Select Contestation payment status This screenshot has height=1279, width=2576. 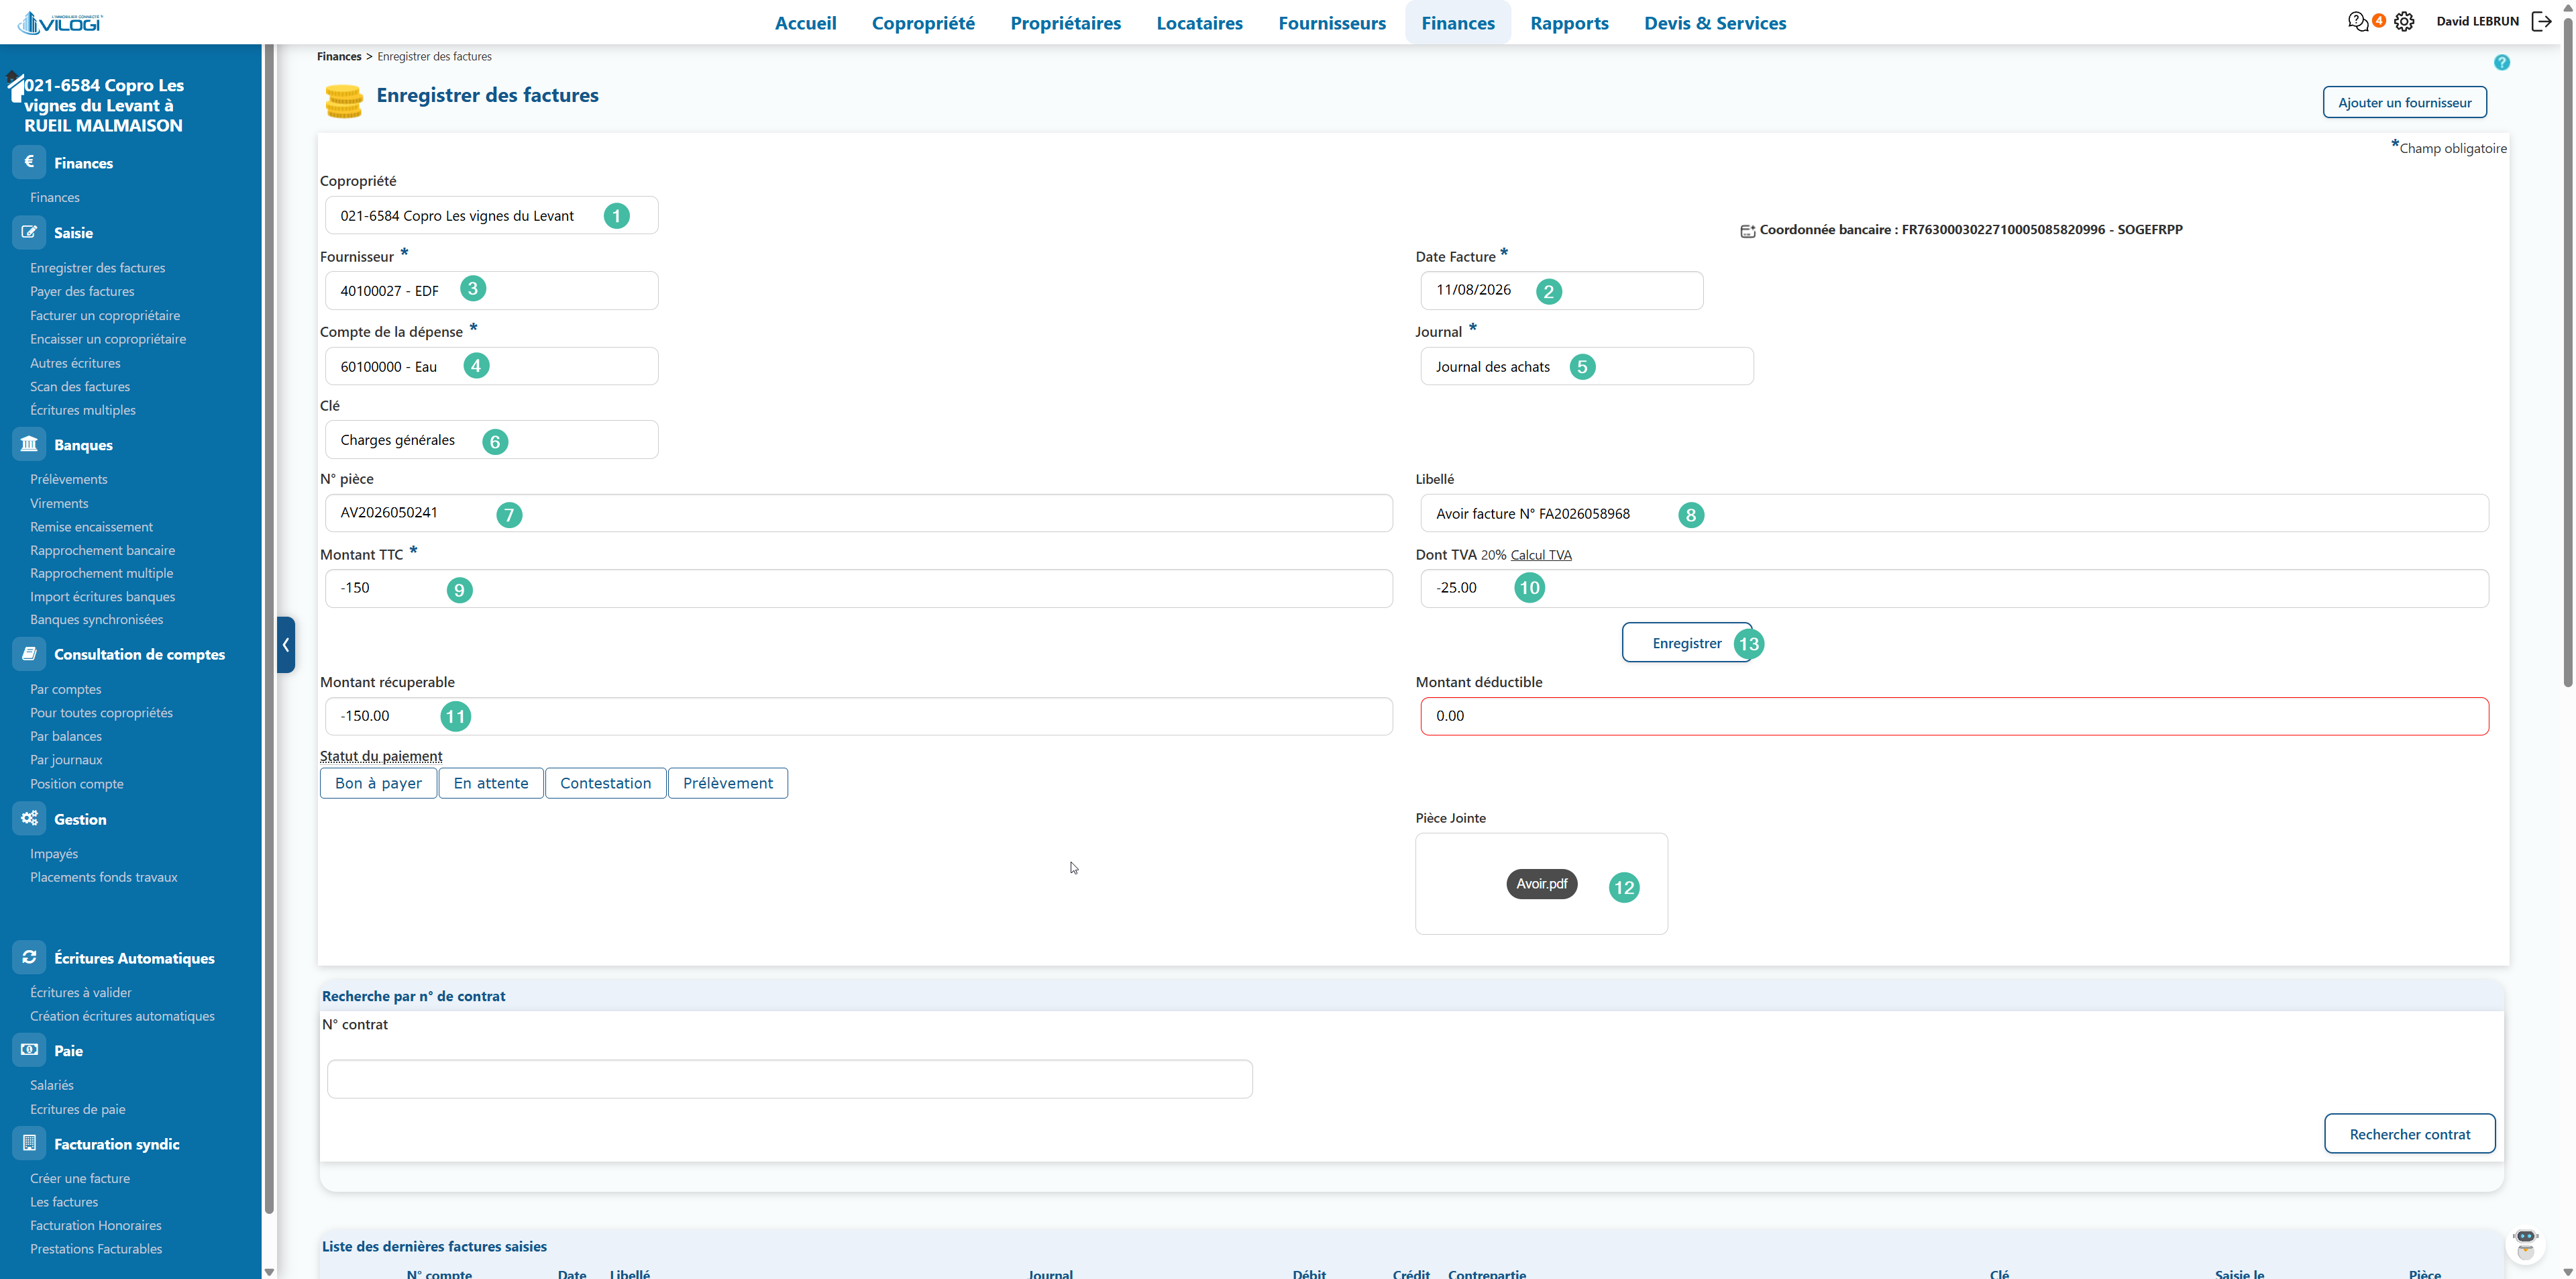tap(605, 783)
